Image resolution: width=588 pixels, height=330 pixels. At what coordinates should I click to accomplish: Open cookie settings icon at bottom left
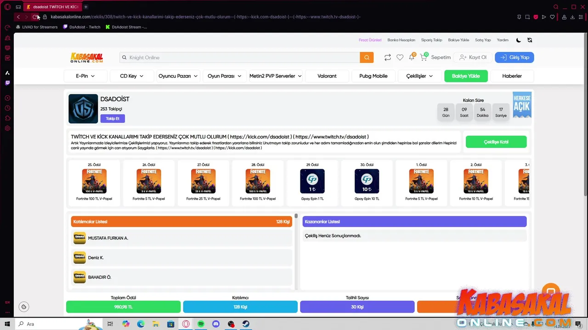24,307
